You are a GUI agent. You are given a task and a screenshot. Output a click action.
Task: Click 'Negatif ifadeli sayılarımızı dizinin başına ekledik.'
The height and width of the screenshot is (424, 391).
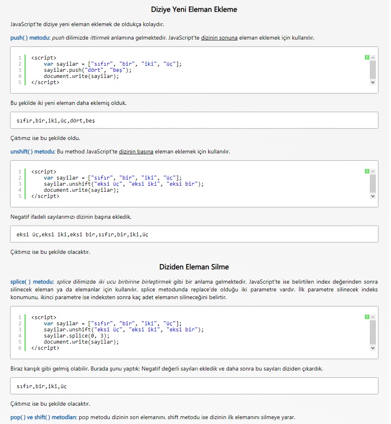pos(71,217)
